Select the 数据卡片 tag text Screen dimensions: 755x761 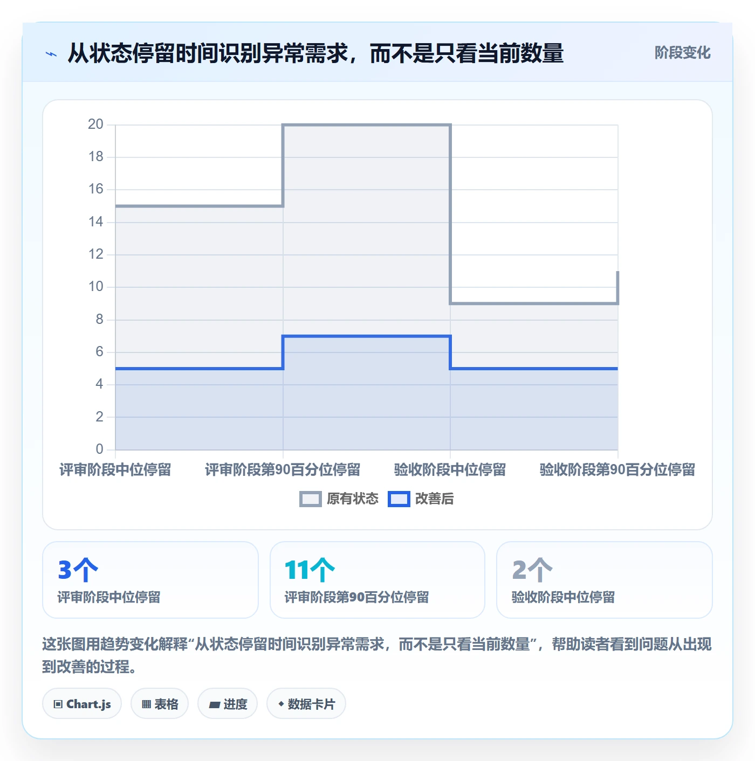point(311,704)
